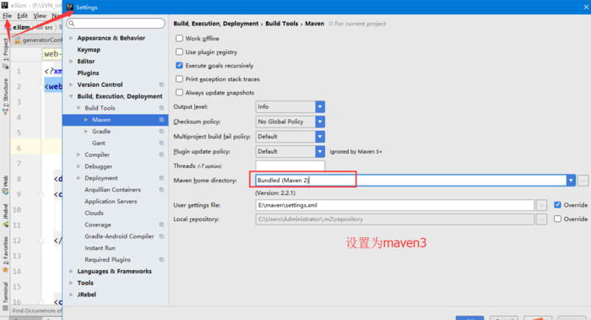Select Coverage settings
The image size is (591, 320).
pos(98,225)
